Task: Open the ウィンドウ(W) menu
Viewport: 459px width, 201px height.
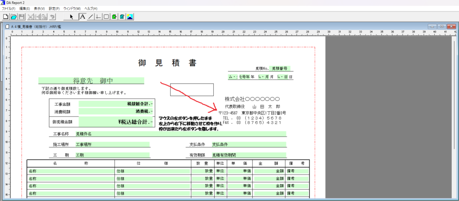Action: coord(72,9)
